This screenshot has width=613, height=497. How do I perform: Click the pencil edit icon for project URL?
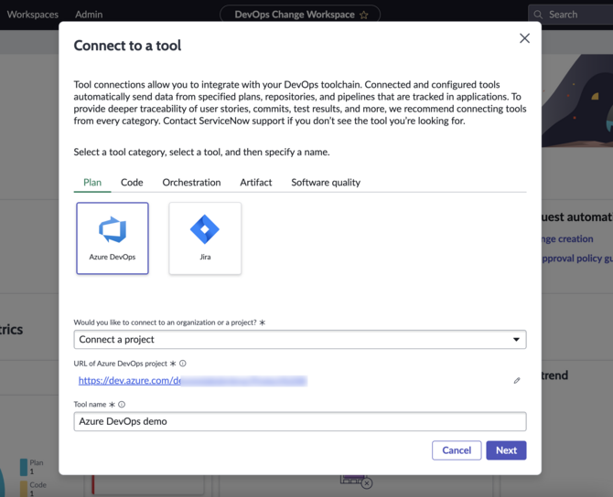[x=517, y=380]
